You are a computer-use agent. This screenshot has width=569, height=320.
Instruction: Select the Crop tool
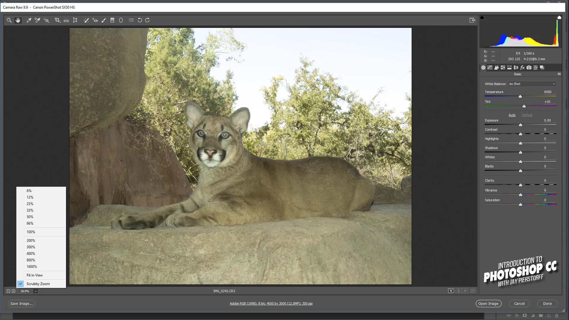tap(57, 20)
